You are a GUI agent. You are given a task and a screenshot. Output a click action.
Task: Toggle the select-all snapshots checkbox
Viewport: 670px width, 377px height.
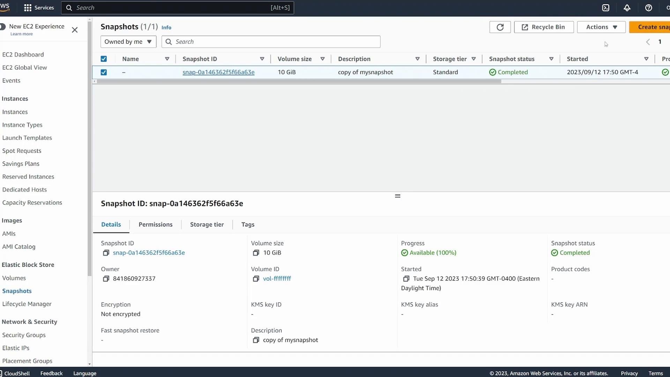pyautogui.click(x=104, y=59)
